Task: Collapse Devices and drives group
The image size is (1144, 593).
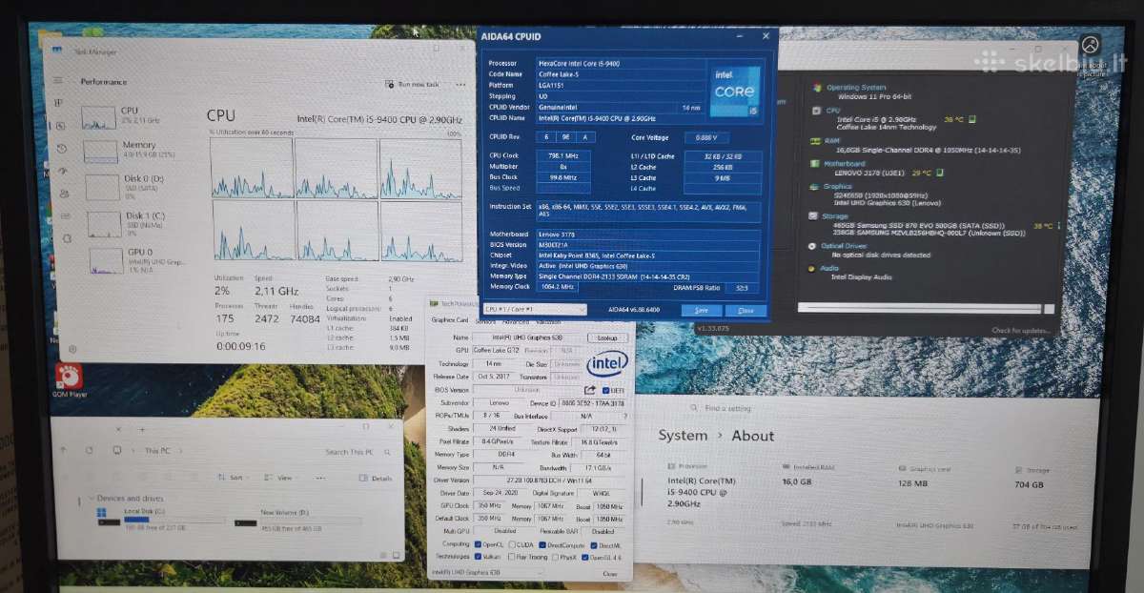Action: point(92,499)
